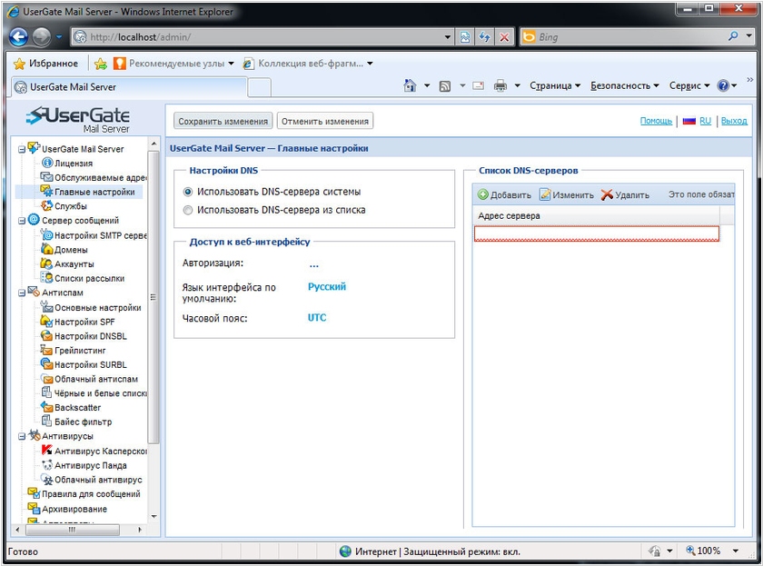Collapse the Антиспам tree node

[x=22, y=293]
